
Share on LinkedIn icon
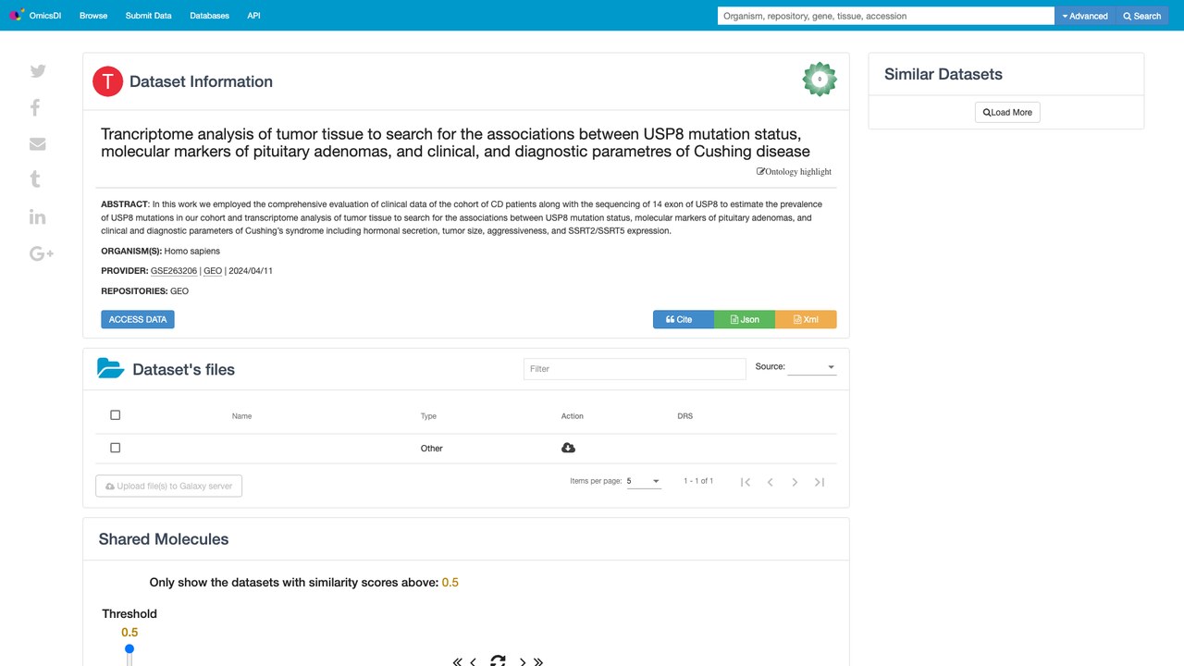(38, 216)
